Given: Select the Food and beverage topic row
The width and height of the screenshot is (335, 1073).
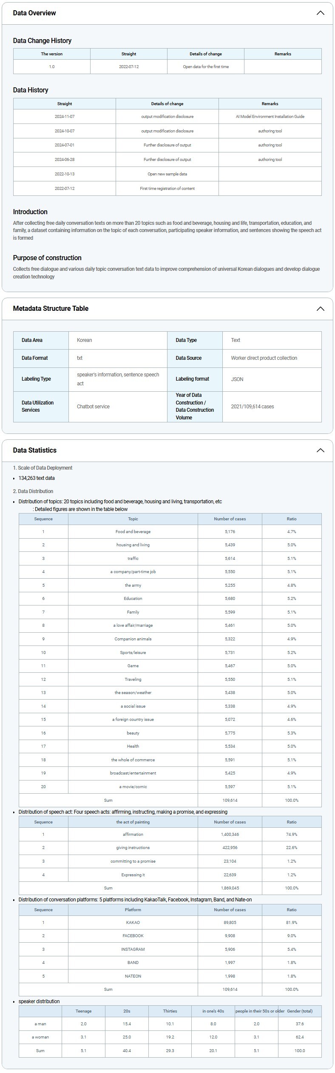Looking at the screenshot, I should pyautogui.click(x=133, y=532).
